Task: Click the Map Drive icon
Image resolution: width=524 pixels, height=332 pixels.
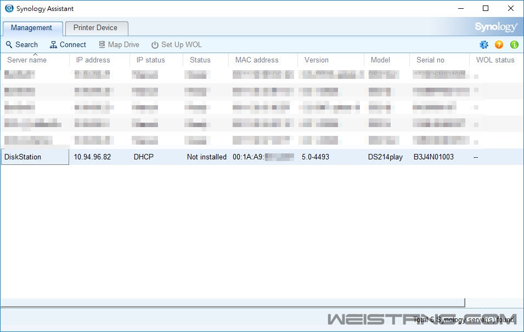Action: tap(102, 45)
